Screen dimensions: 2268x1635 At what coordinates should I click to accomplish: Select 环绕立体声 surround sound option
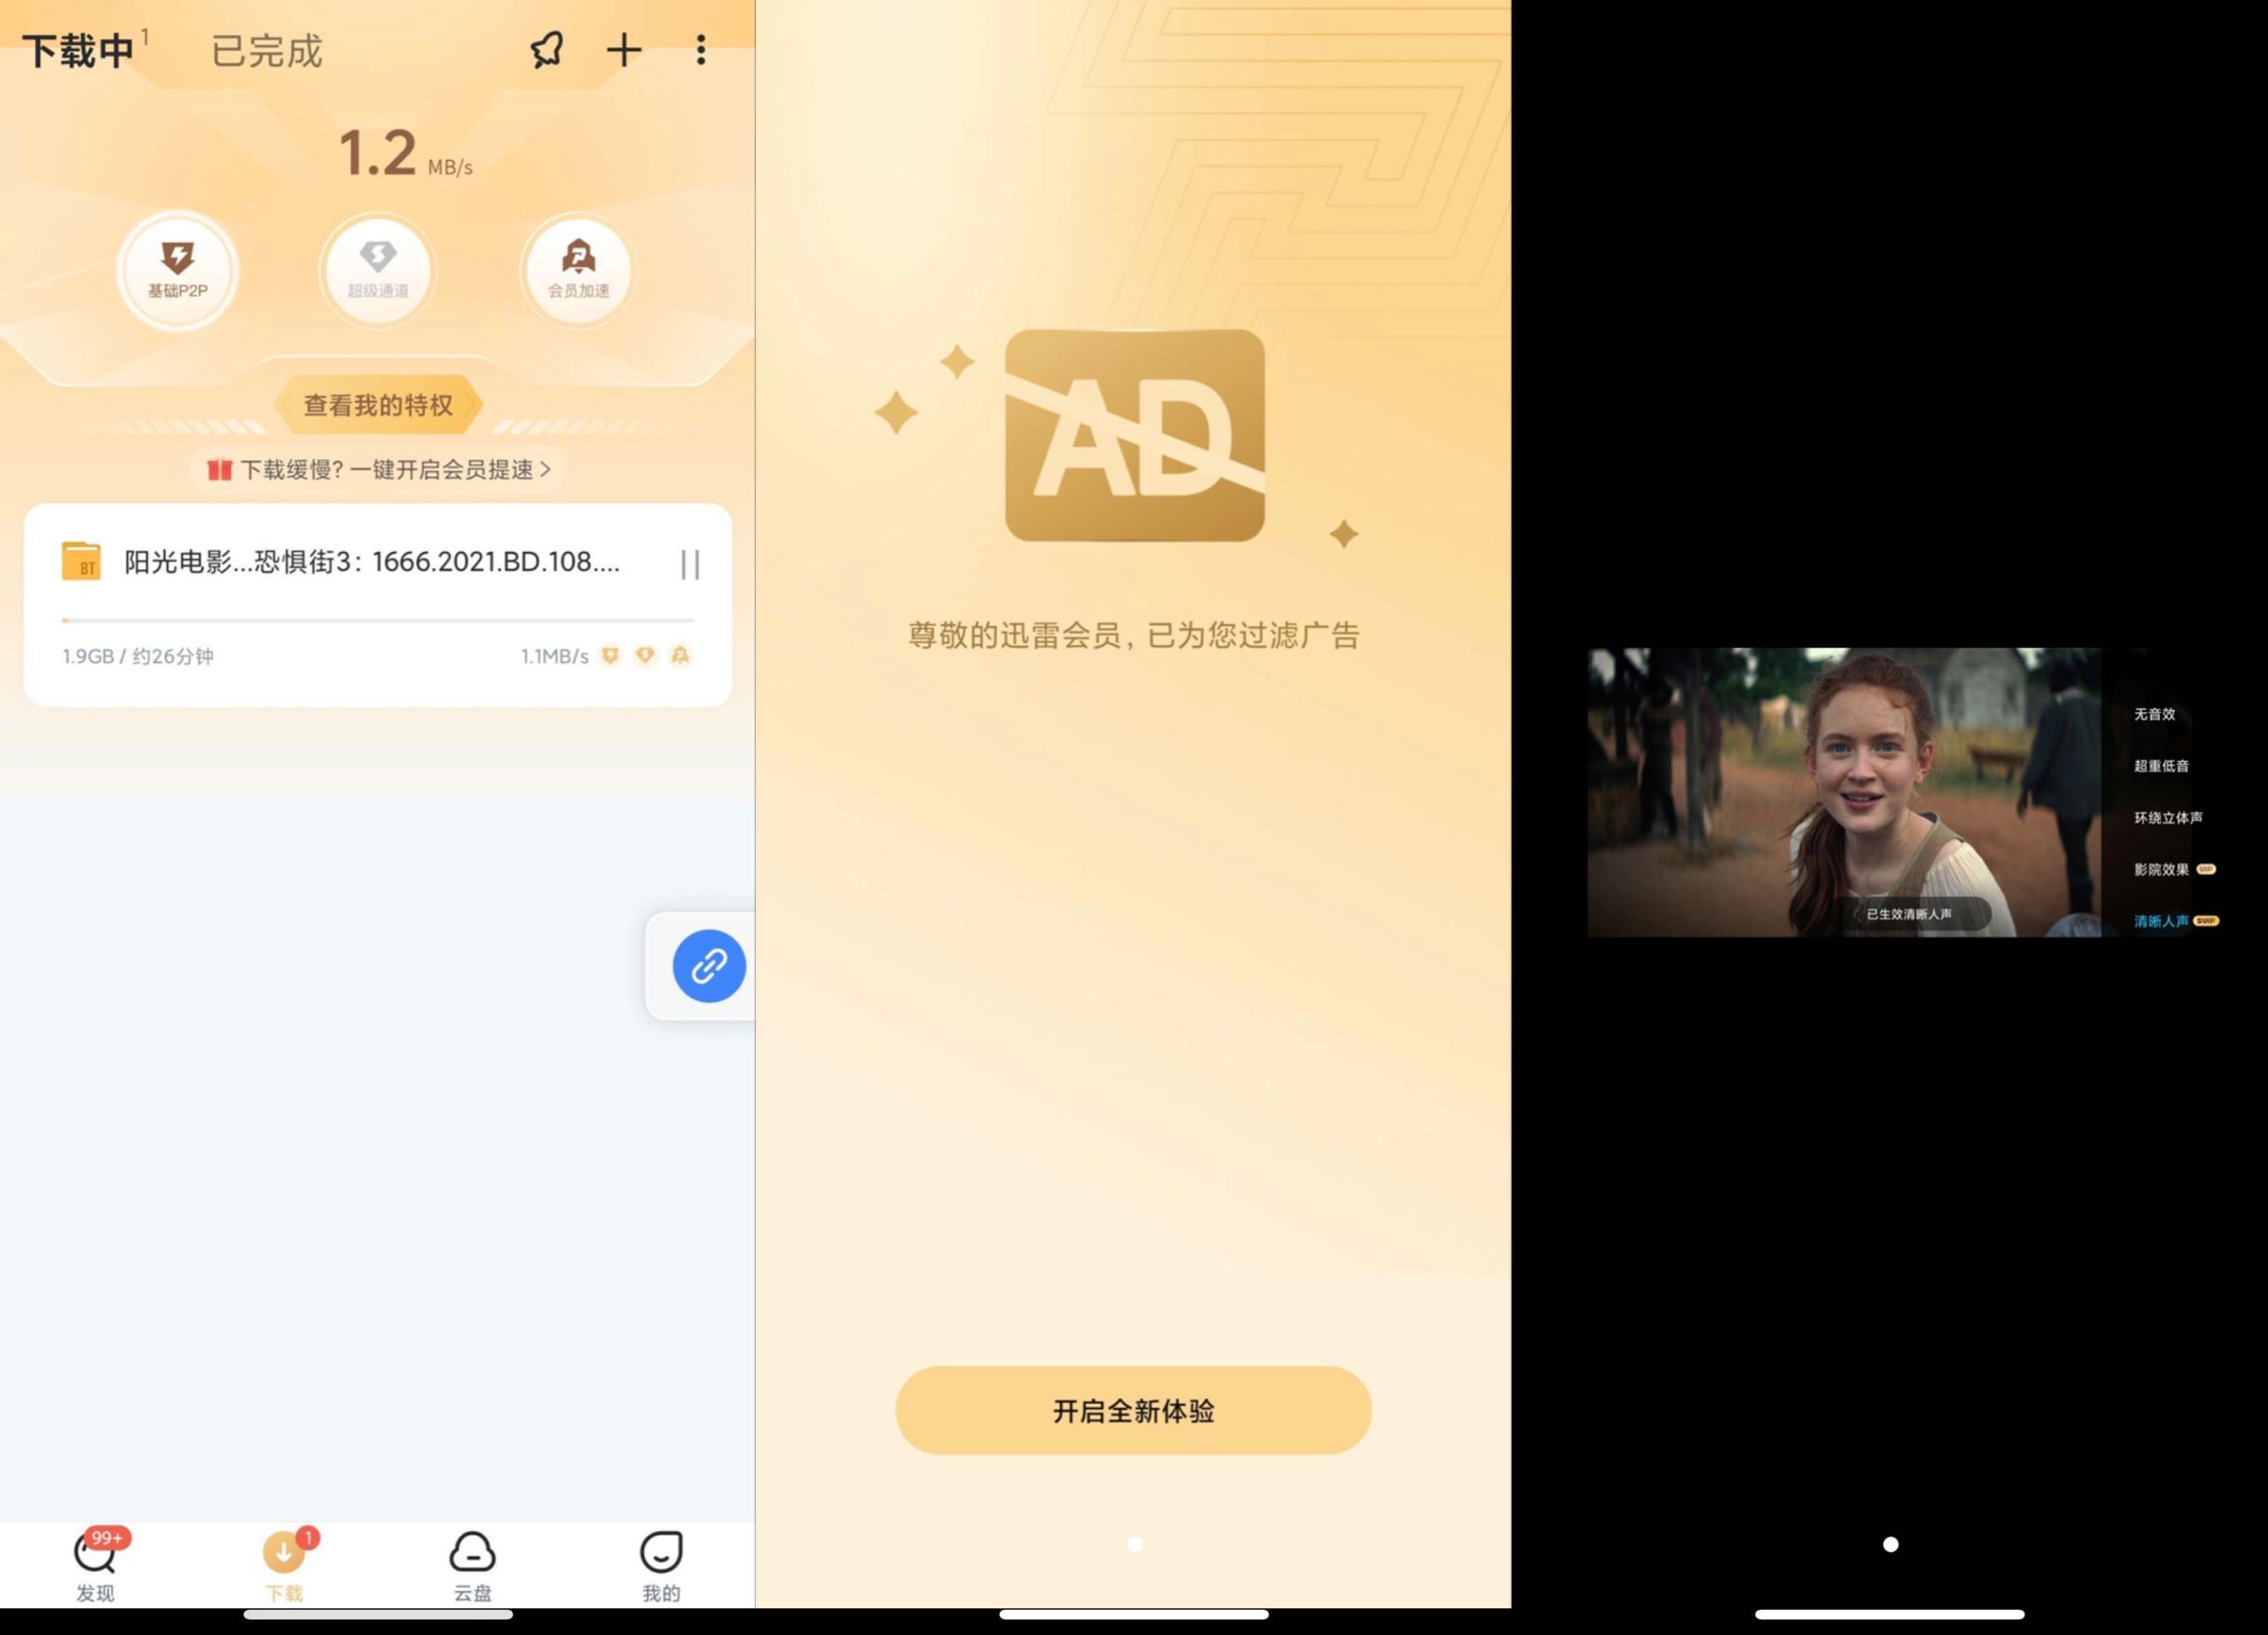[2167, 817]
